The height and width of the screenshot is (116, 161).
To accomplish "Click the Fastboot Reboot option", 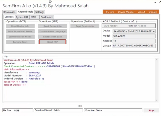I will [x=137, y=26].
